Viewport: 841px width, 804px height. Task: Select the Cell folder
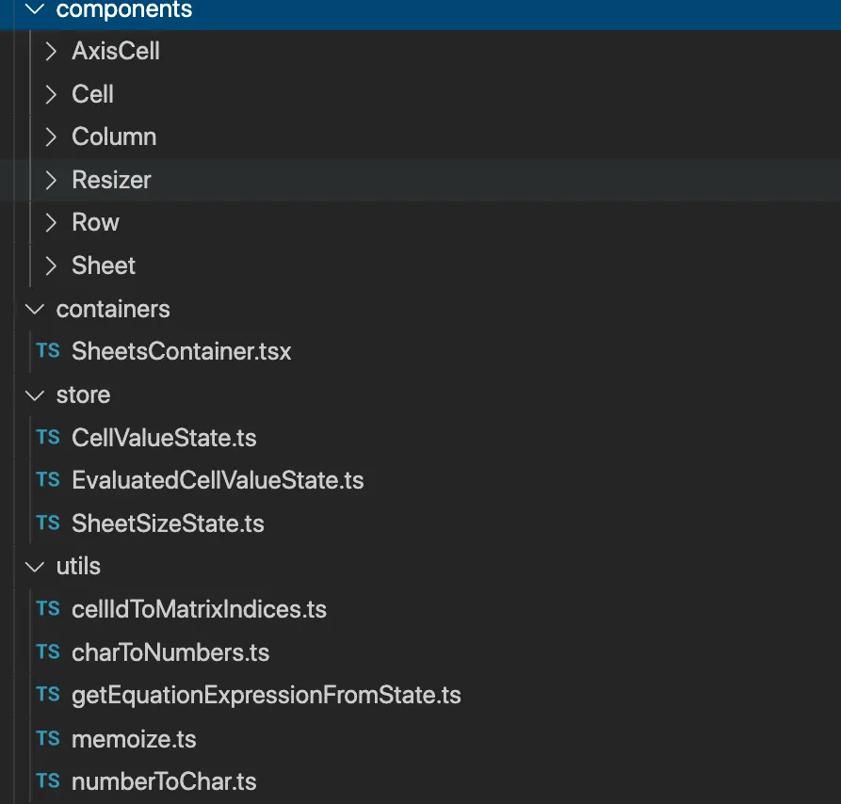coord(92,94)
